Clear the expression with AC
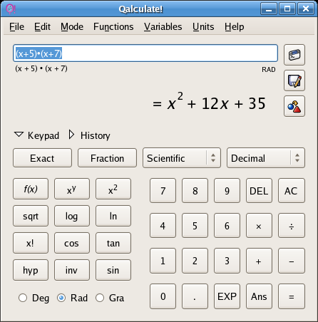Viewport: 318px width, 322px height. click(x=292, y=191)
